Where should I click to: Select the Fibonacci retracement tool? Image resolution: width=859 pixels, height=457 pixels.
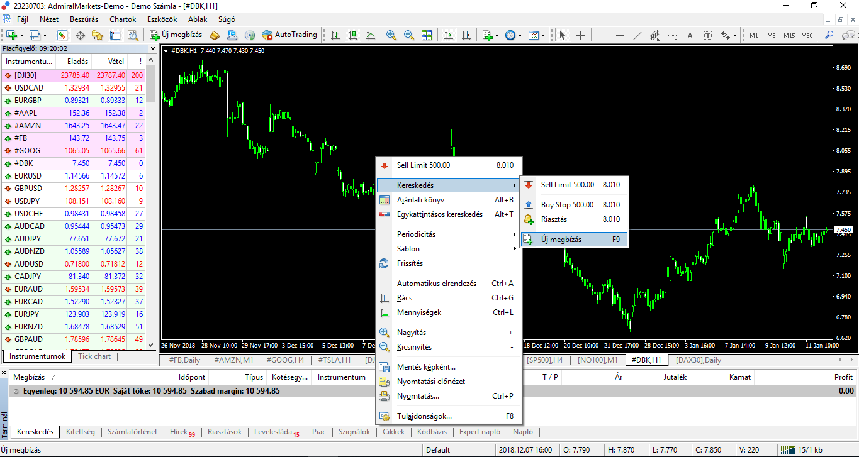672,35
